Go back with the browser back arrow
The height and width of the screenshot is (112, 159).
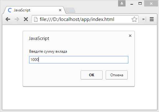click(x=8, y=19)
